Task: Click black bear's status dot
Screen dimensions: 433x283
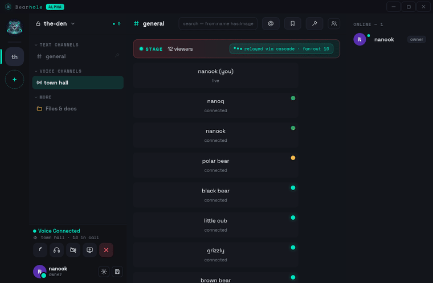Action: 293,188
